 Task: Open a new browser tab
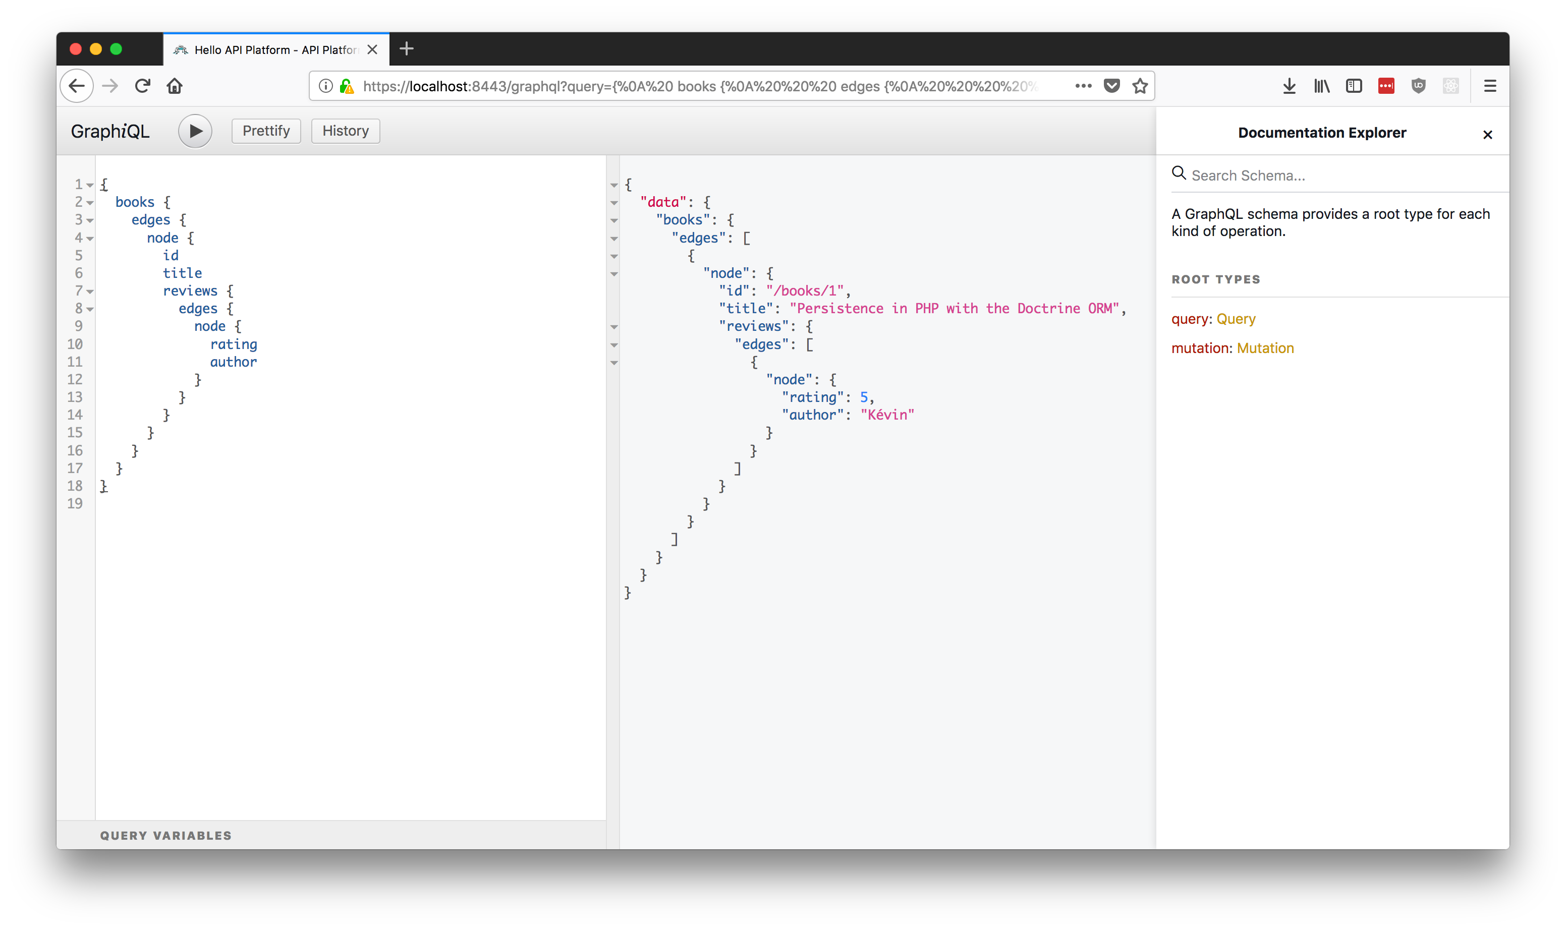click(406, 49)
